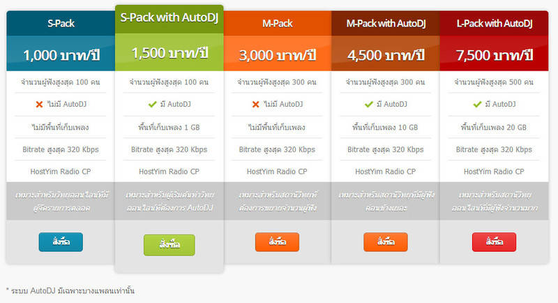Click the red order button for L-Pack with AutoDJ
Viewport: 558px width, 303px height.
pos(494,242)
